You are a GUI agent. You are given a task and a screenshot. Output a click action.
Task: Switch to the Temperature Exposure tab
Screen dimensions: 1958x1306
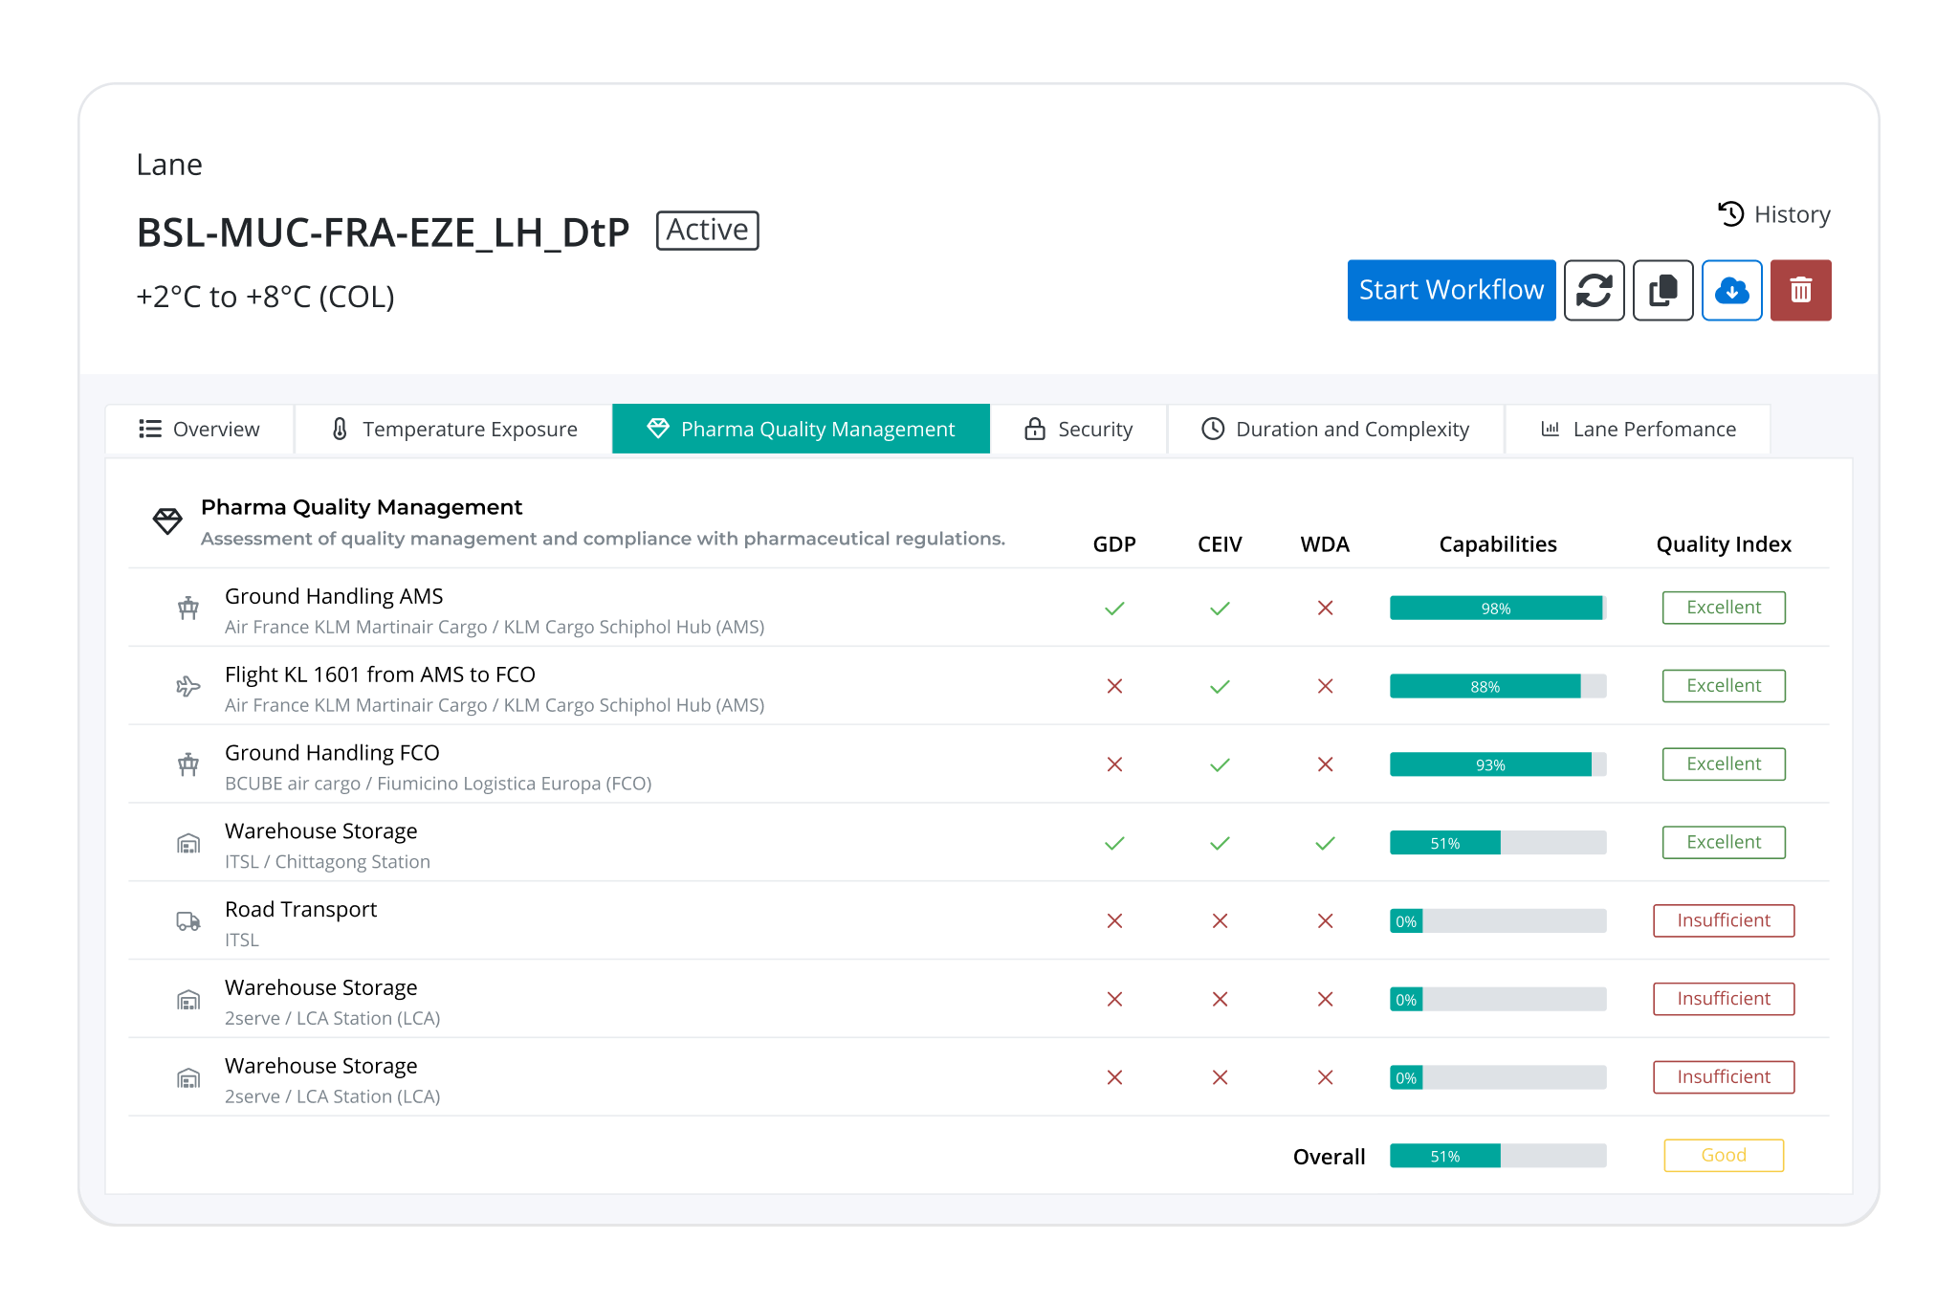(x=453, y=429)
